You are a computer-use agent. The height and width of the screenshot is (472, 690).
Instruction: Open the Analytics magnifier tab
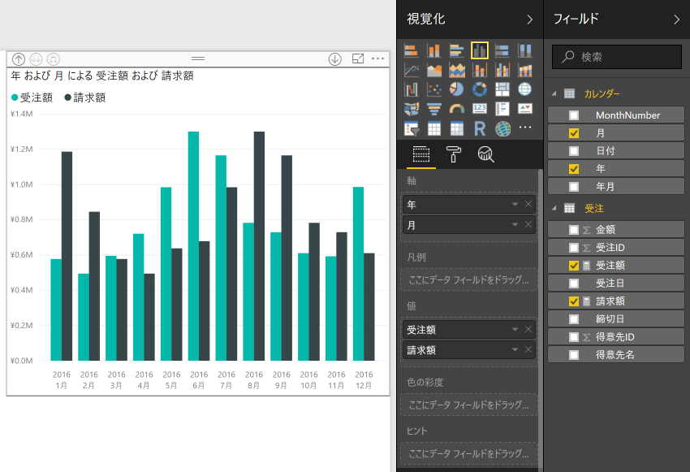point(485,154)
